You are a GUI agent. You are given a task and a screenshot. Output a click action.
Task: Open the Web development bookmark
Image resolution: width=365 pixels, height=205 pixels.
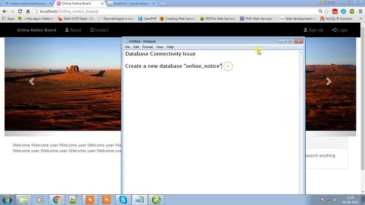click(x=298, y=19)
